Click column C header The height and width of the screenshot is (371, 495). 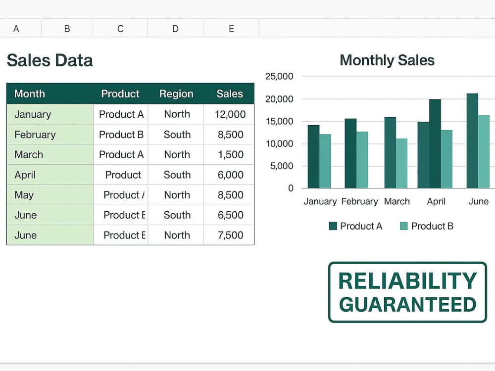(x=120, y=28)
